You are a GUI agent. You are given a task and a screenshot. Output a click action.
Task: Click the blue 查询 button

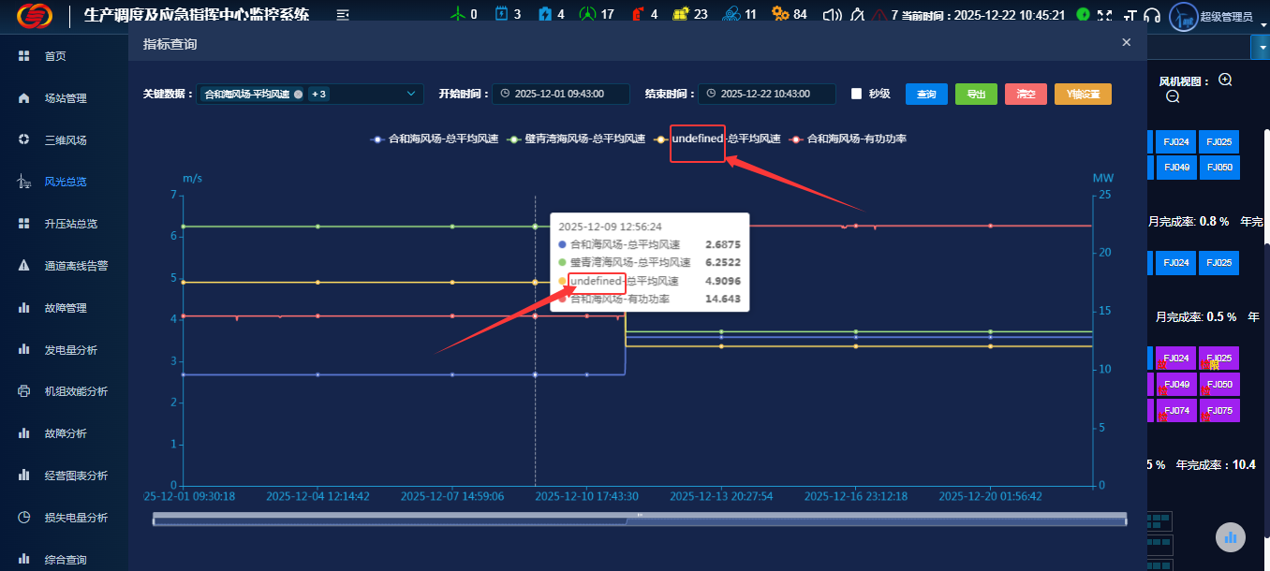[x=925, y=94]
